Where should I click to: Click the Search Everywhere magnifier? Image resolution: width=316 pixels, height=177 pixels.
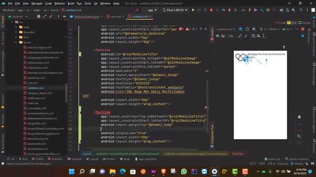pyautogui.click(x=301, y=10)
